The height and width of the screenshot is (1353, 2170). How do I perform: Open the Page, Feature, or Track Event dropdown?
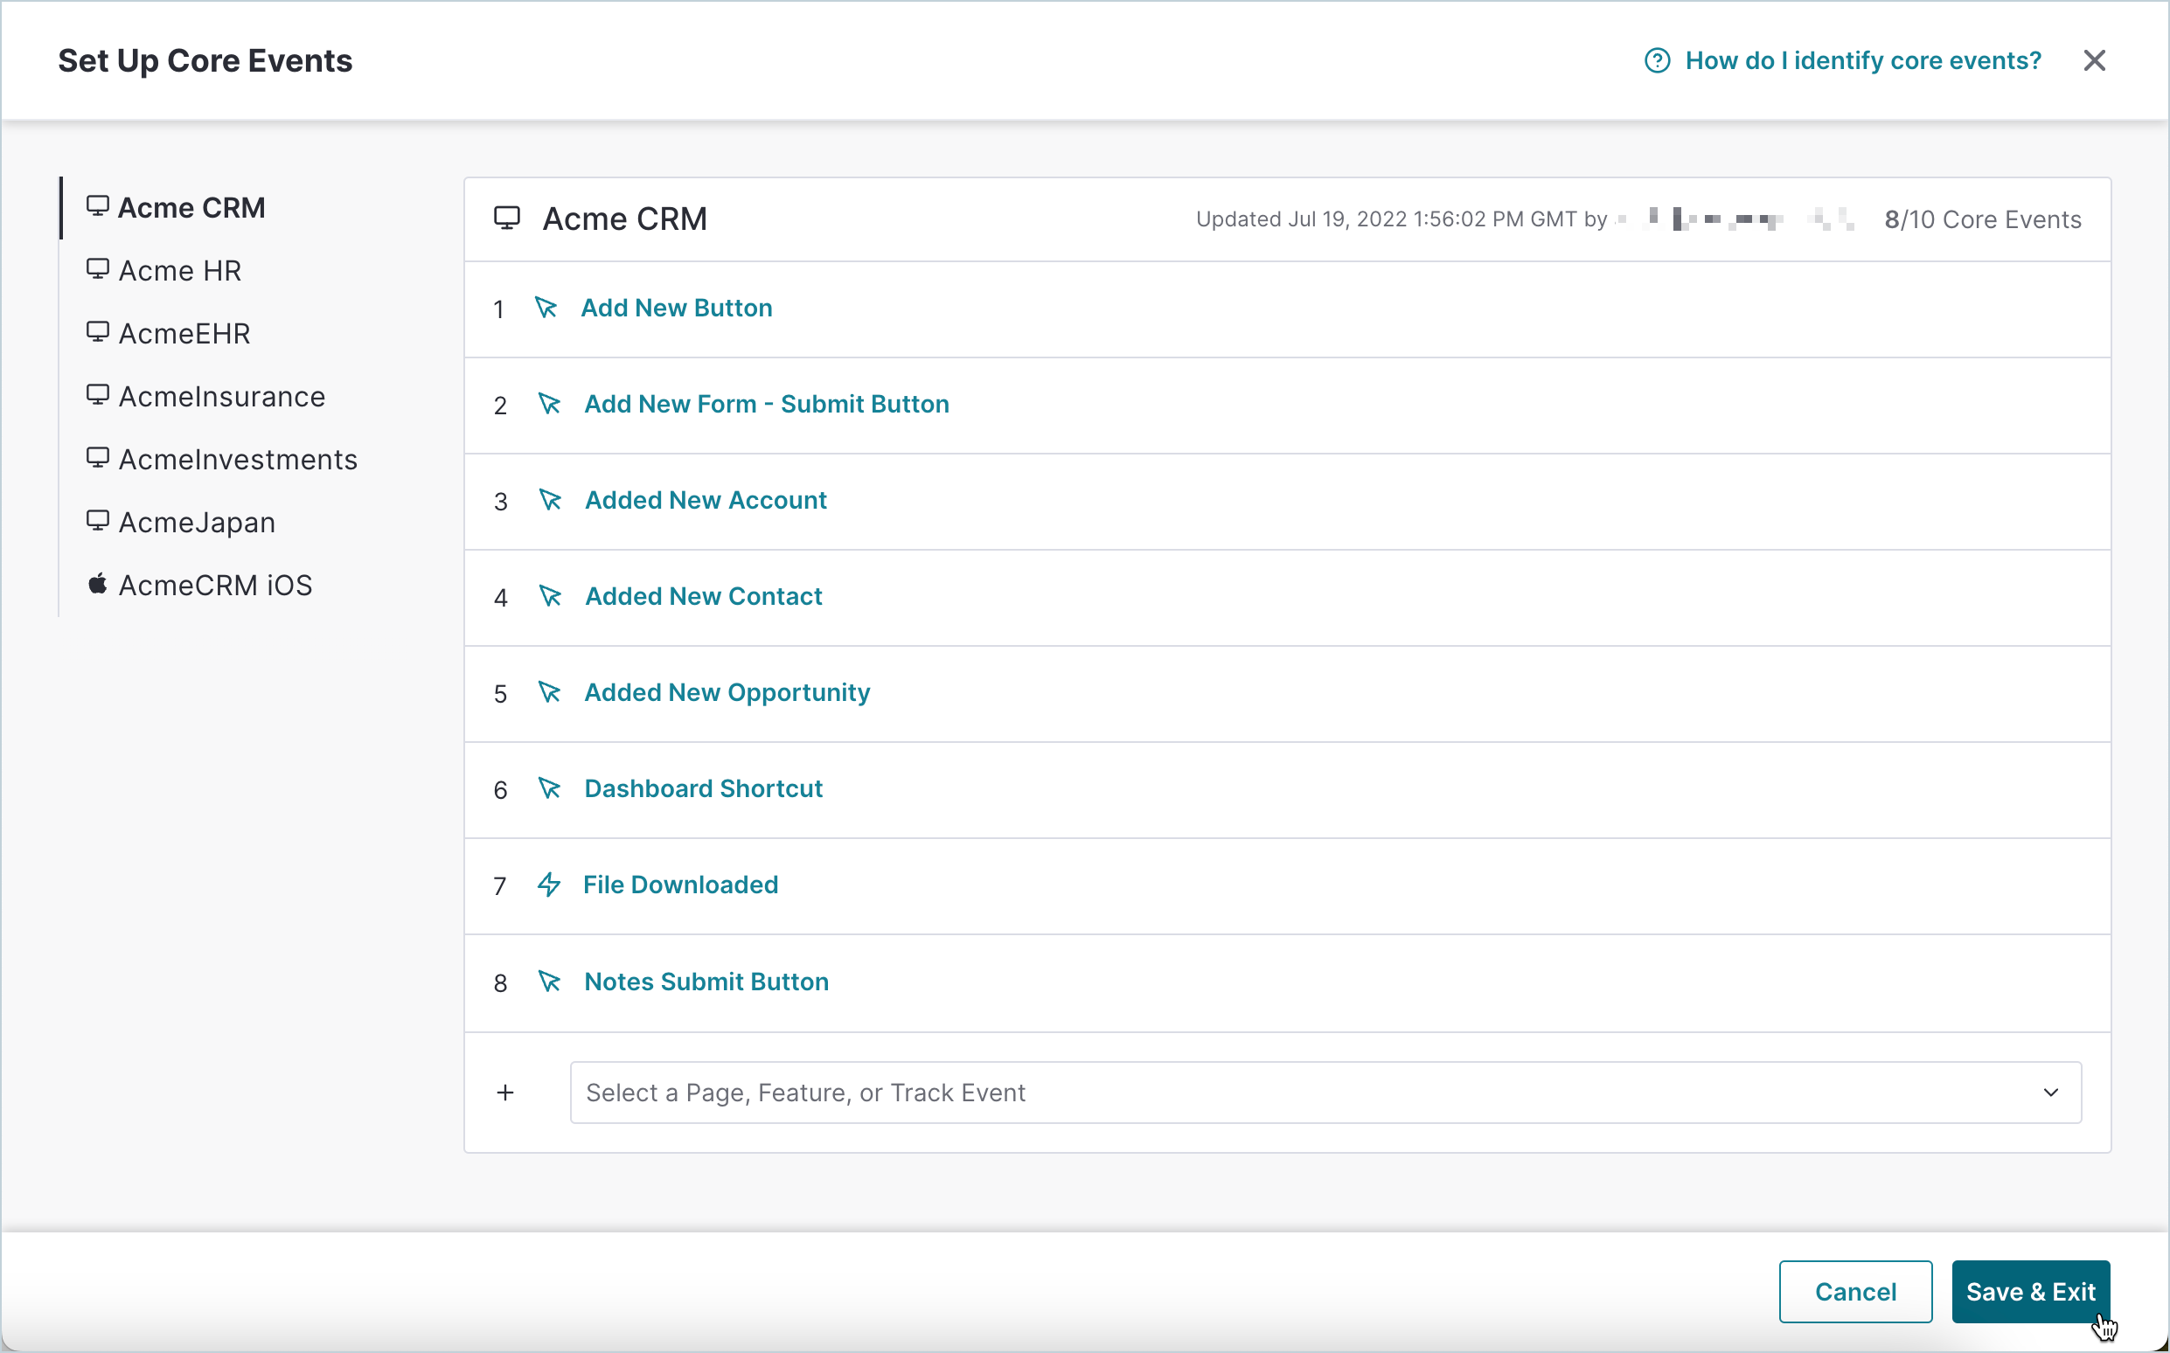1325,1093
